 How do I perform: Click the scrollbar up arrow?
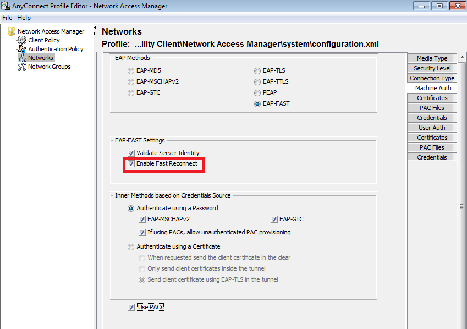[x=461, y=57]
